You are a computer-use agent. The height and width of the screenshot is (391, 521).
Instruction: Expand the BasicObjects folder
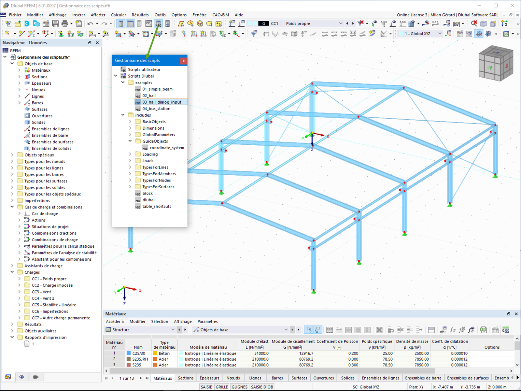[130, 122]
